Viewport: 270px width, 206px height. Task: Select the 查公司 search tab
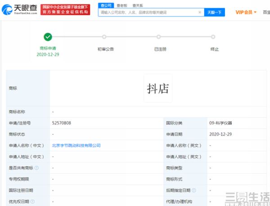[x=106, y=5]
